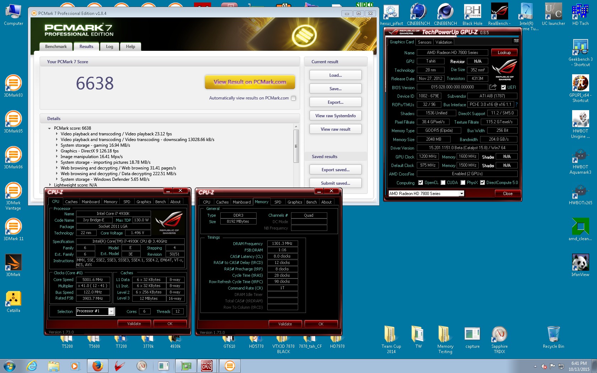
Task: Open the UC launcher desktop shortcut
Action: click(553, 15)
